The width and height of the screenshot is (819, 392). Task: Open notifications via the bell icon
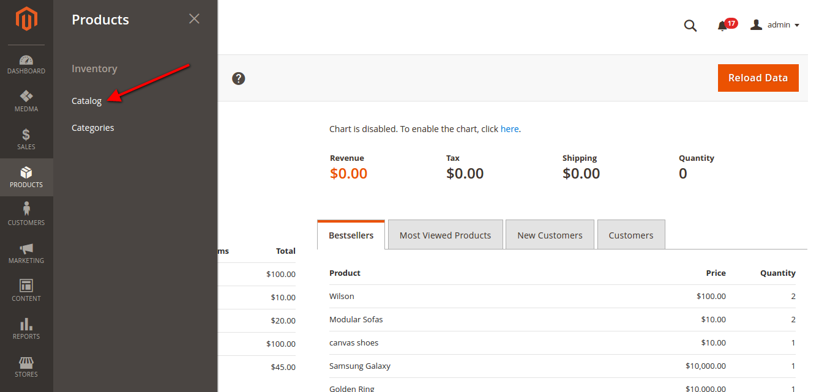point(722,26)
